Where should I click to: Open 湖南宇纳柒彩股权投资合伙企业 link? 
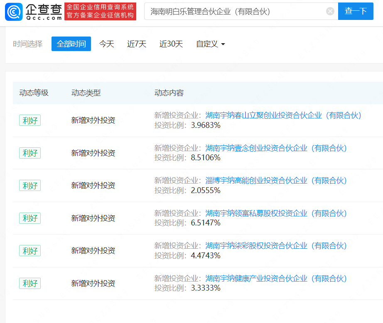click(276, 246)
